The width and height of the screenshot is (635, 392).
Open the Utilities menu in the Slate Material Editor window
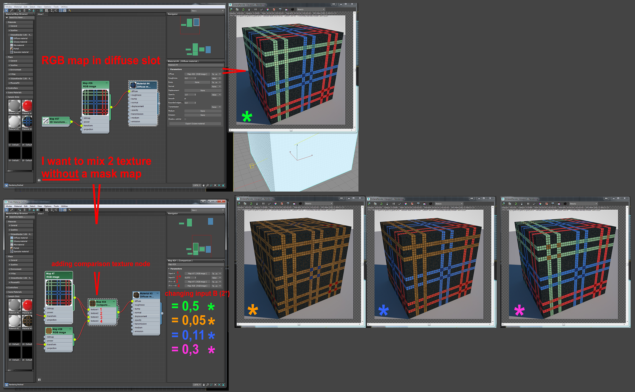click(64, 206)
